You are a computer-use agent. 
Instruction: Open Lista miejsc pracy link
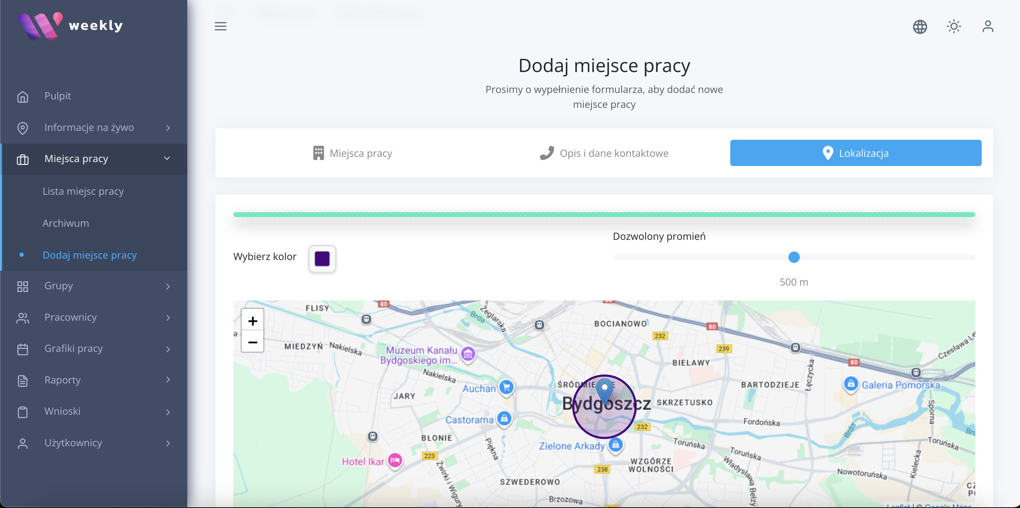(x=83, y=191)
